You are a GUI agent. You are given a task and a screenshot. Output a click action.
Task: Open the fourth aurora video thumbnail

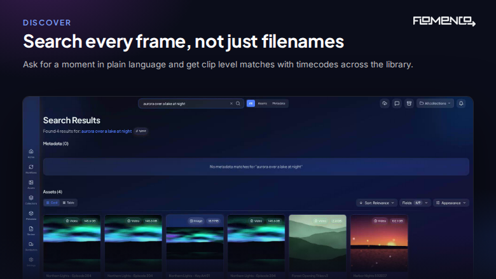pos(256,243)
